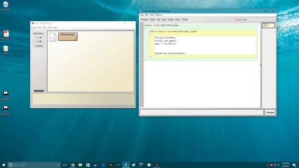Open Project menu in BlueJ window
This screenshot has width=299, height=168.
34,28
